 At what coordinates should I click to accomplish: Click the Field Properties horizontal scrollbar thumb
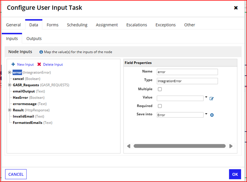click(179, 146)
